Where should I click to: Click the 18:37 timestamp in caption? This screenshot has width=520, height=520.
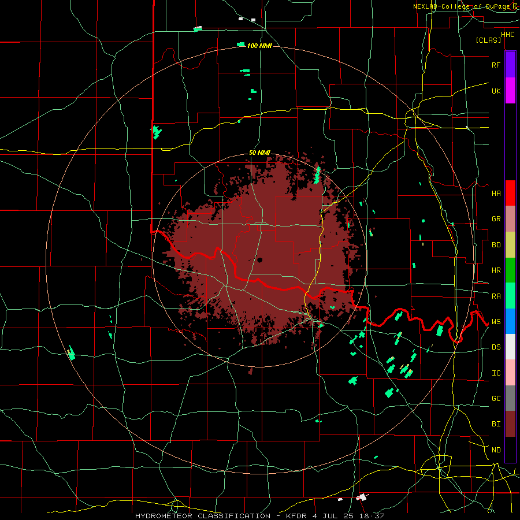tap(373, 516)
